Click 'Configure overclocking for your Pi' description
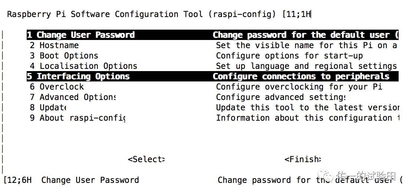409x194 pixels. click(x=299, y=87)
